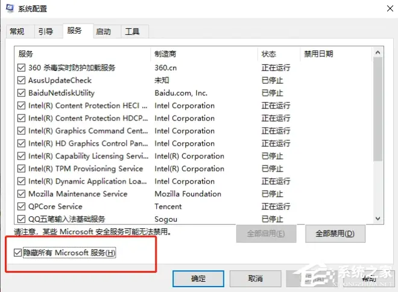Sort by the 状态 column header
The width and height of the screenshot is (398, 292).
tap(279, 54)
